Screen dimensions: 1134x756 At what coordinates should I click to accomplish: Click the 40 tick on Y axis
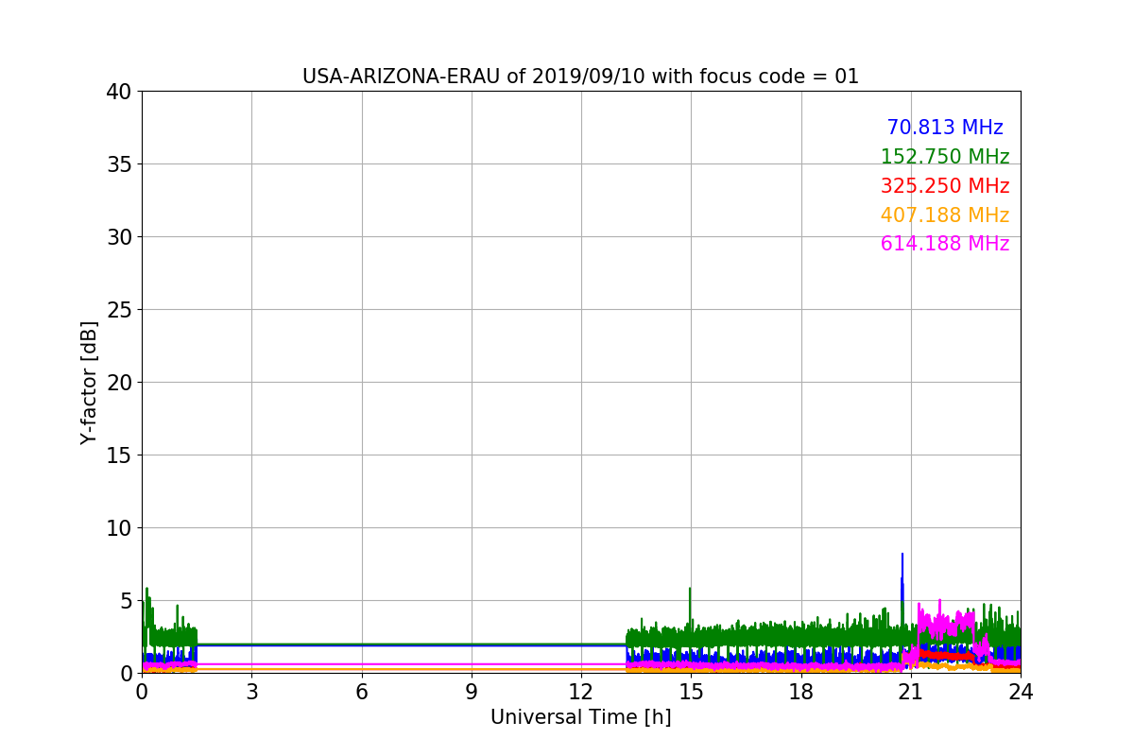point(118,92)
